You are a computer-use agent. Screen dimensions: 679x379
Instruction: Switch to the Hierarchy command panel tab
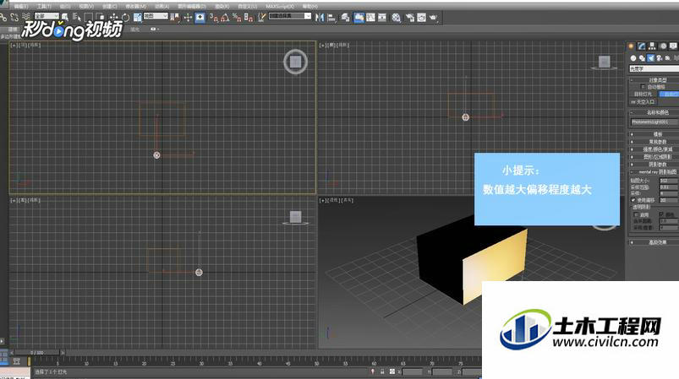click(652, 46)
